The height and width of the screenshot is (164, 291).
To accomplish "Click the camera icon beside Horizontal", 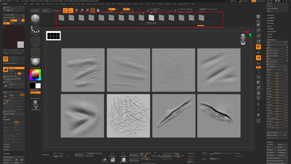I will click(5, 69).
